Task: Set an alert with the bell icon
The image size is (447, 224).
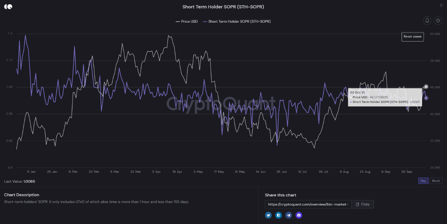Action: [x=427, y=21]
